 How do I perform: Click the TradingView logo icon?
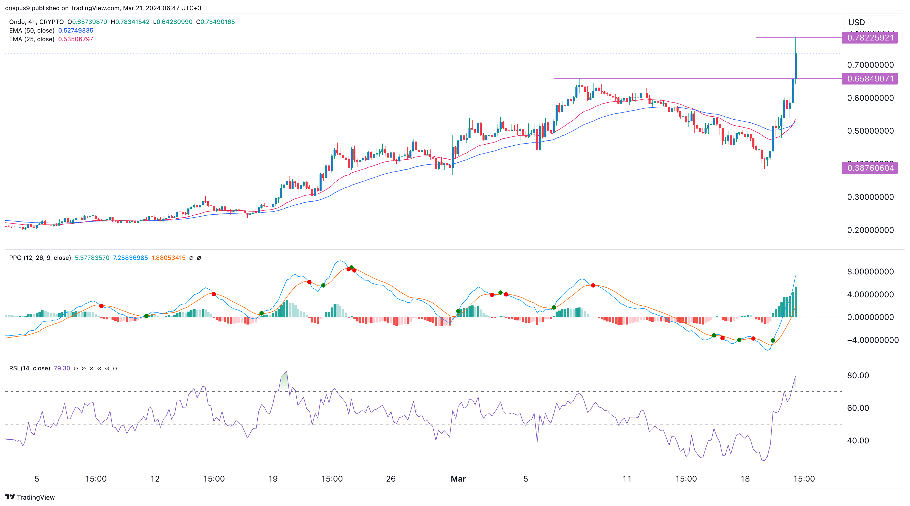(10, 497)
